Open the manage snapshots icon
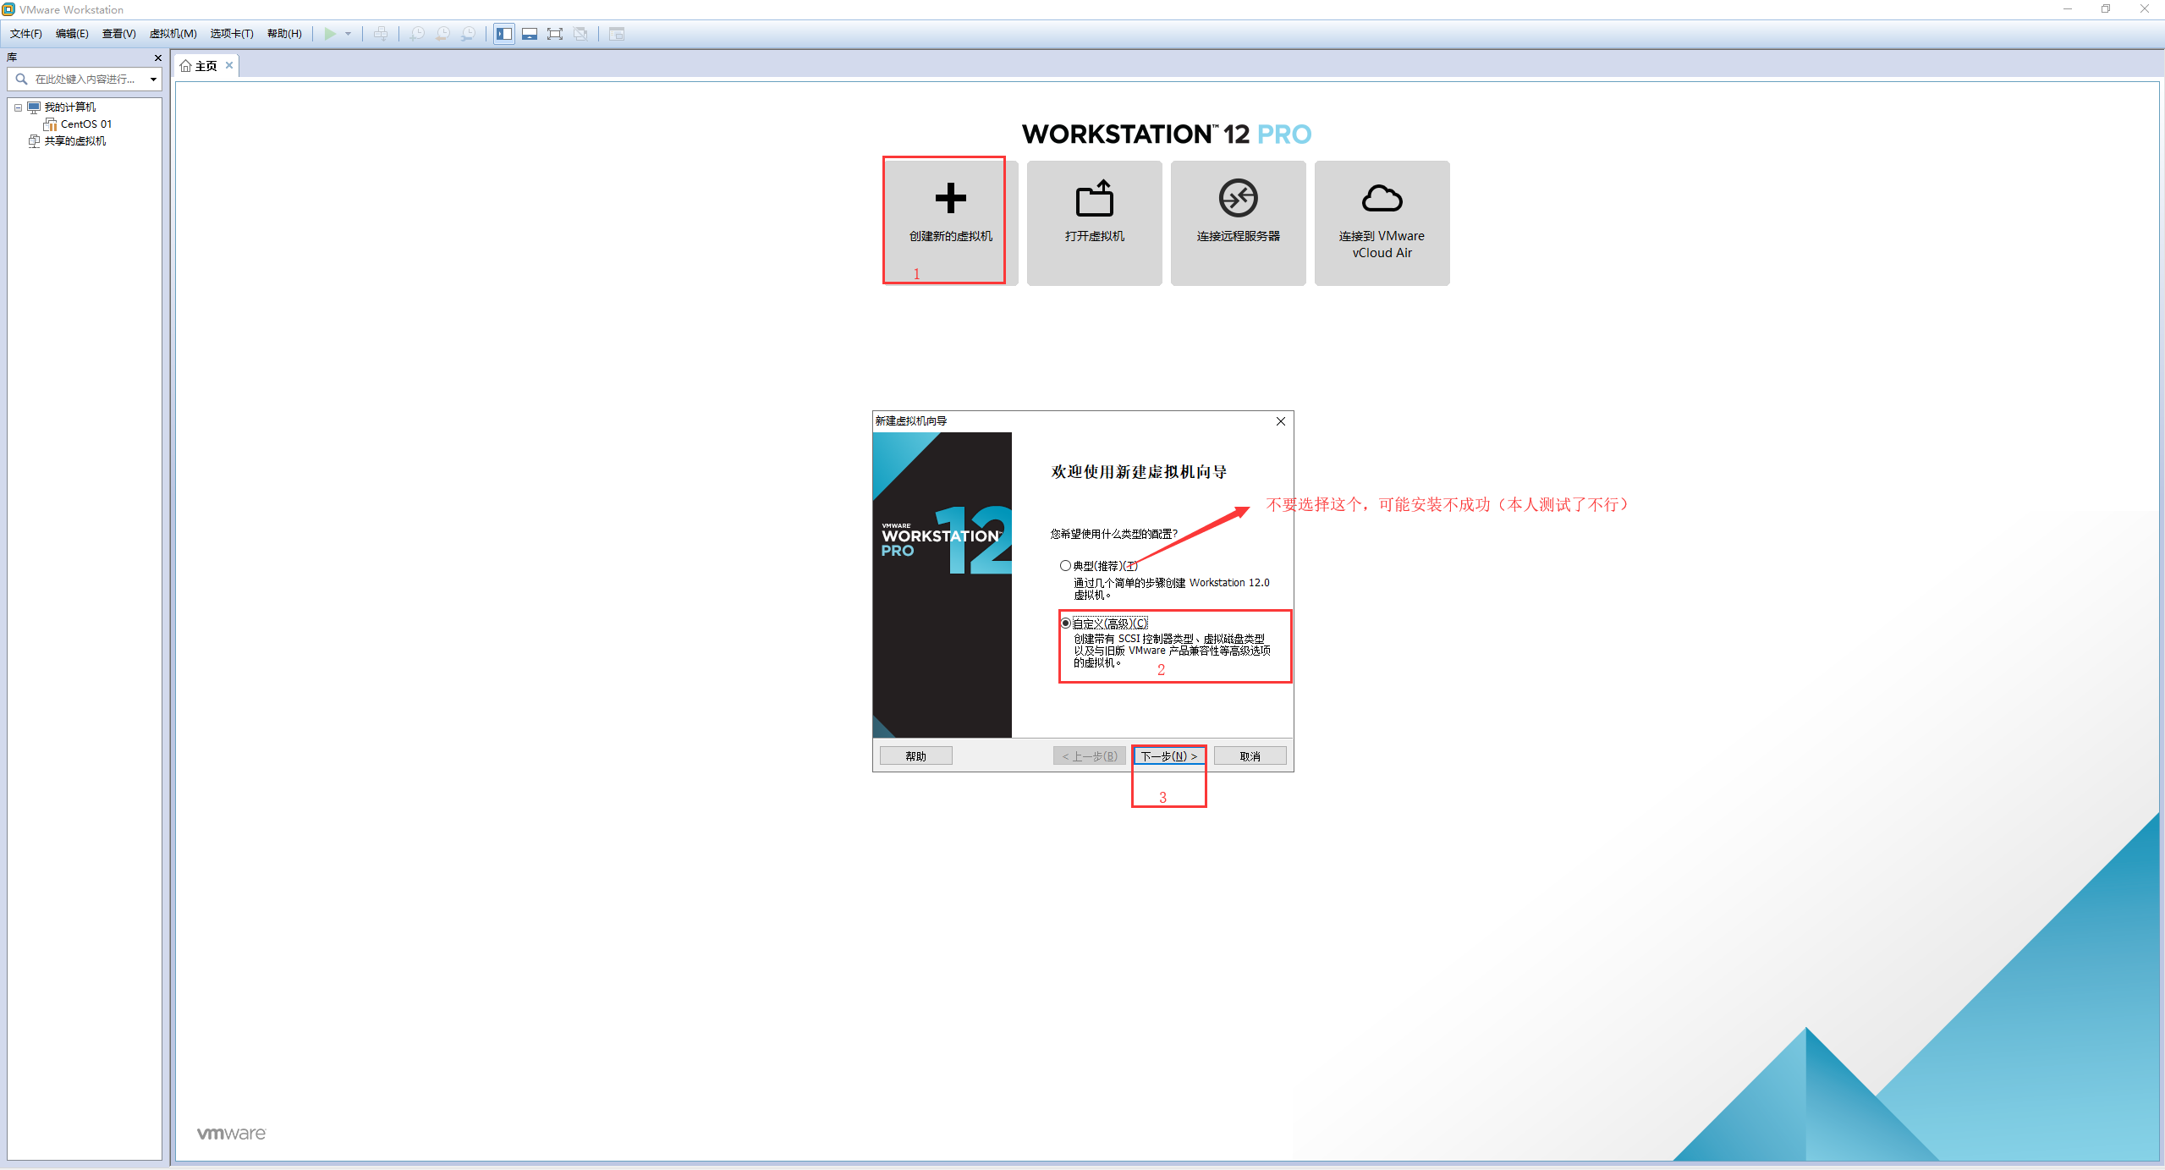The image size is (2165, 1170). [469, 34]
